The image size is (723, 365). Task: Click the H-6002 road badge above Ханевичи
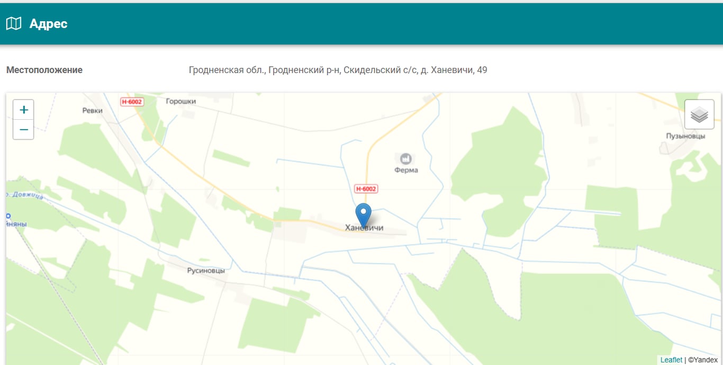click(x=366, y=189)
